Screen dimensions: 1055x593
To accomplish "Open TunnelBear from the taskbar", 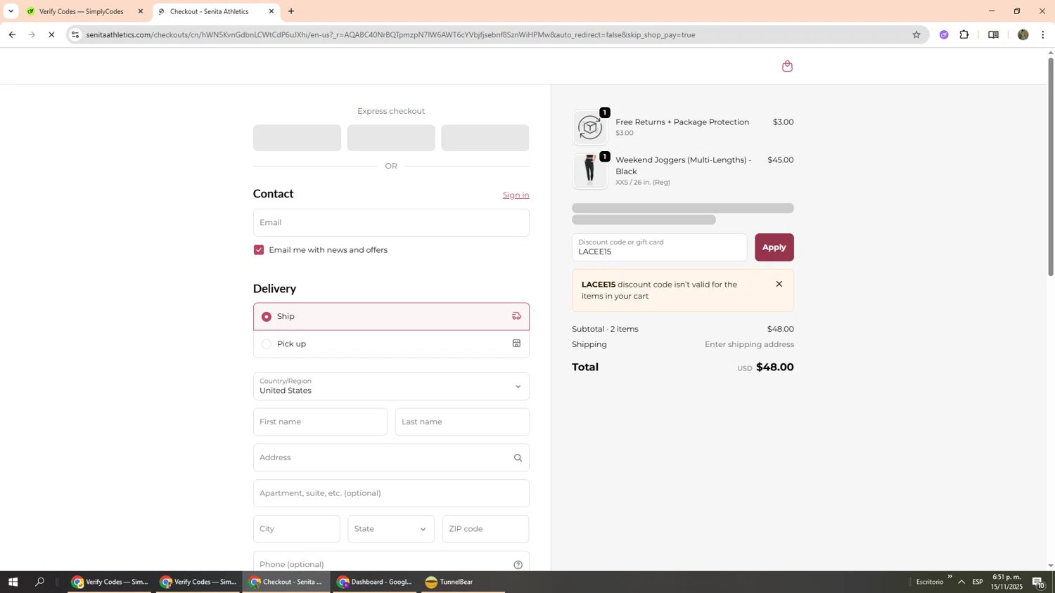I will (462, 582).
